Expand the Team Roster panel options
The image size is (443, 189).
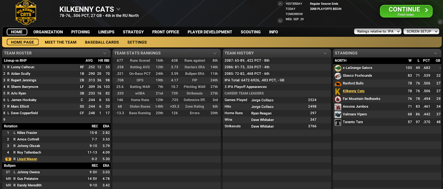(105, 53)
